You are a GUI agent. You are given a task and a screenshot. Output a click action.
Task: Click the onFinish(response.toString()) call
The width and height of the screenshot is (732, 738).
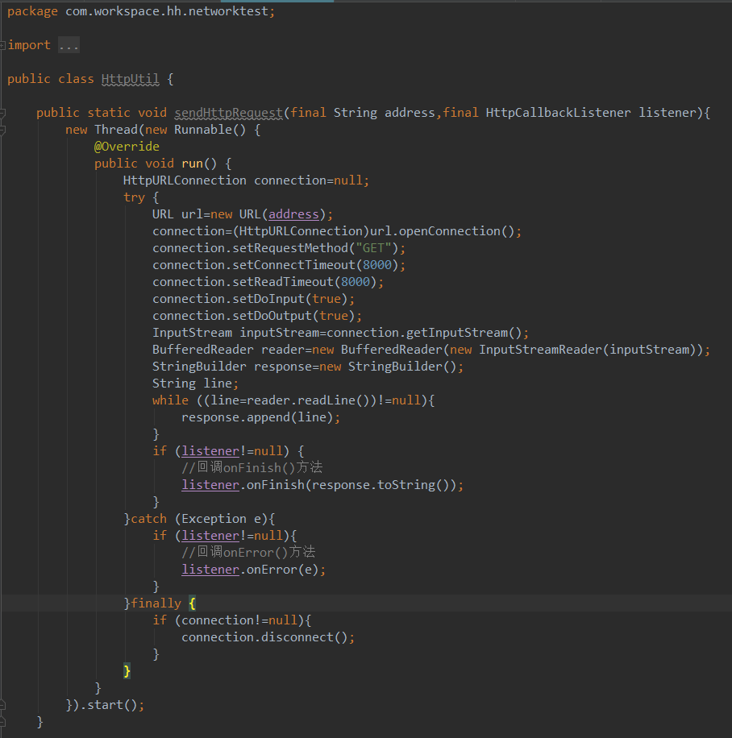pos(351,485)
